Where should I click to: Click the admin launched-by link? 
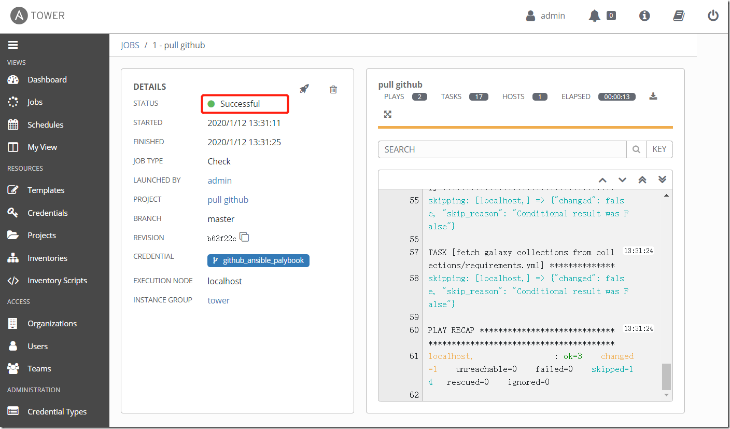point(220,181)
